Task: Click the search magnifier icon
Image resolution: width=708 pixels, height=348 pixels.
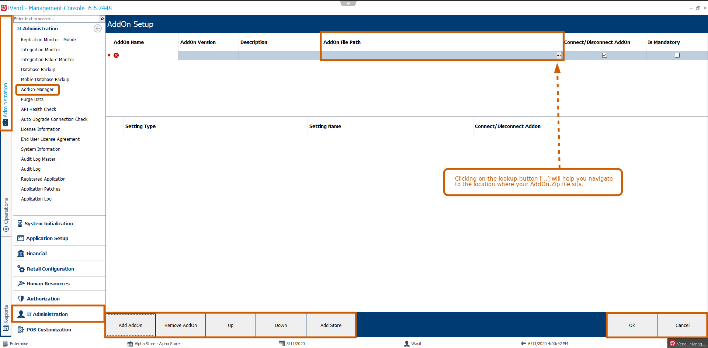Action: coord(102,19)
